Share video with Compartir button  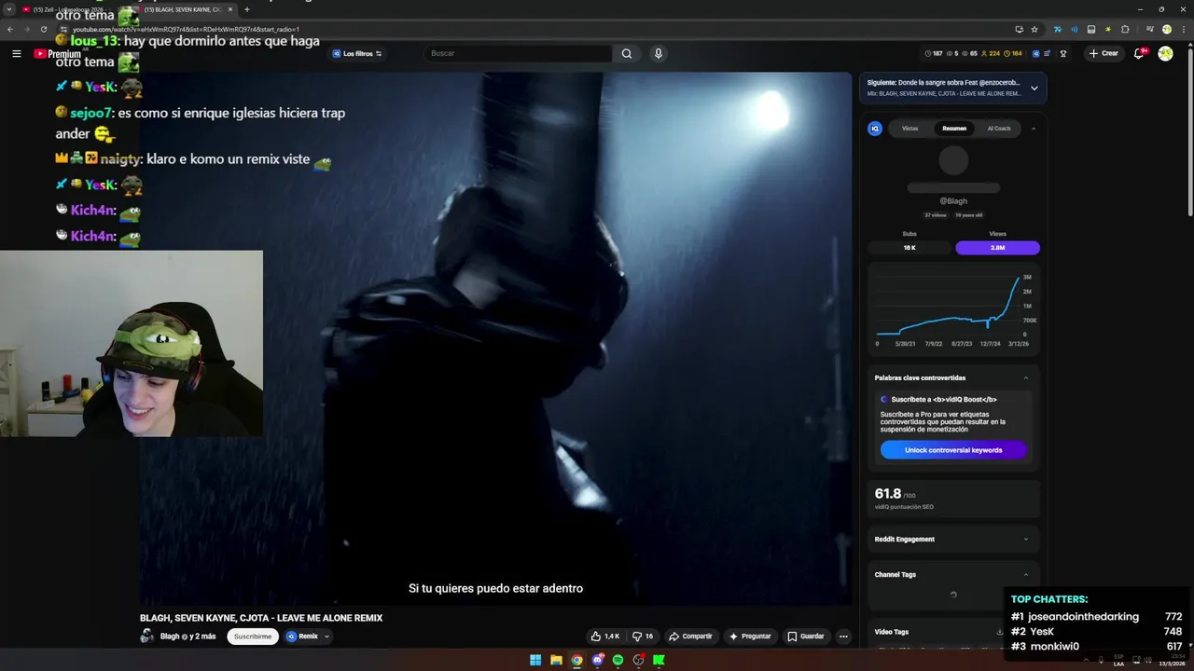tap(691, 637)
